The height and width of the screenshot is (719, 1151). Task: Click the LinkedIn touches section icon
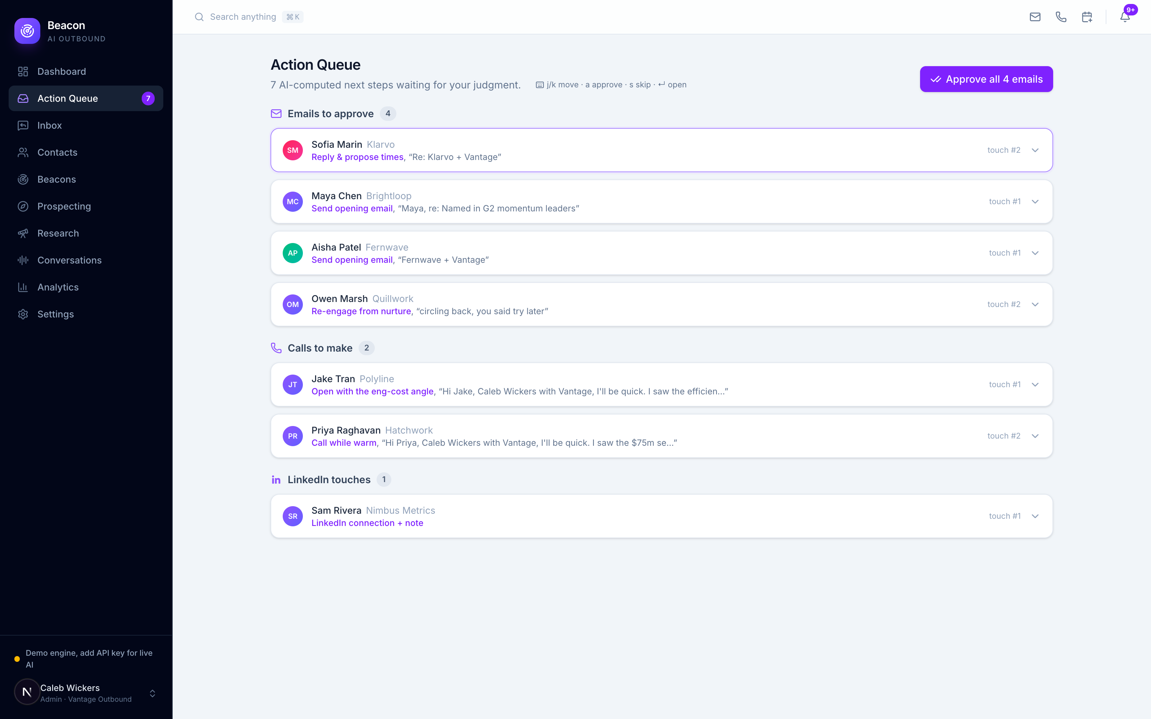276,480
